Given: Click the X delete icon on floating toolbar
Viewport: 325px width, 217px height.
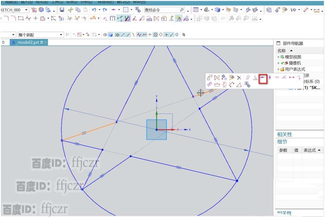Looking at the screenshot, I should pyautogui.click(x=239, y=78).
